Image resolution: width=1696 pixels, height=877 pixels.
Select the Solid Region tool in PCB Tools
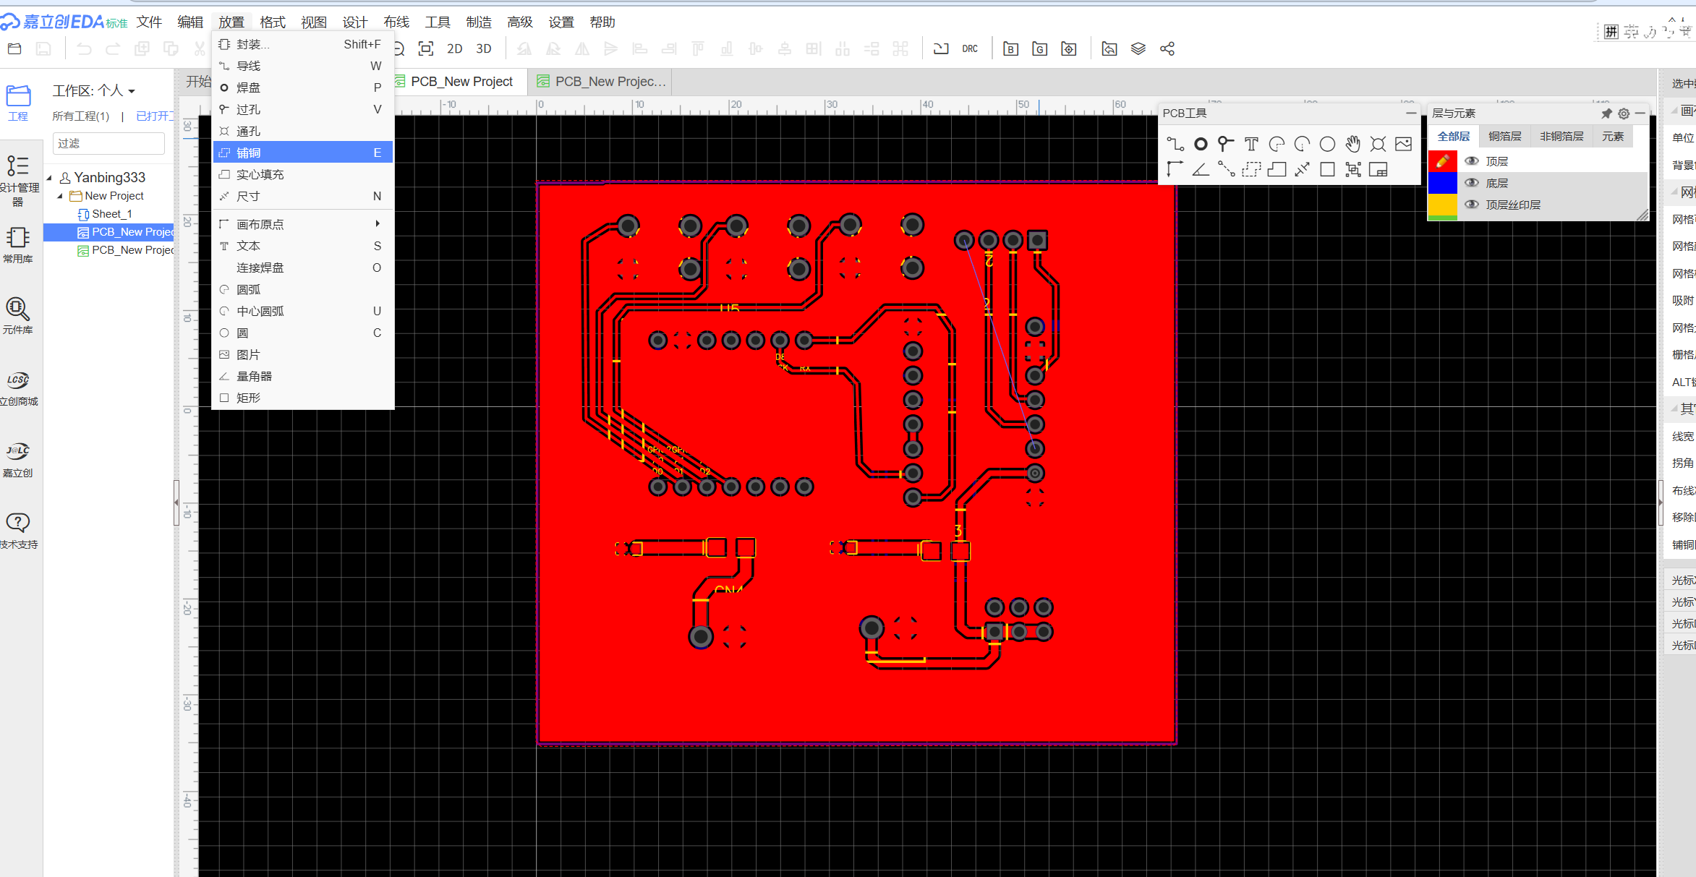(1277, 169)
